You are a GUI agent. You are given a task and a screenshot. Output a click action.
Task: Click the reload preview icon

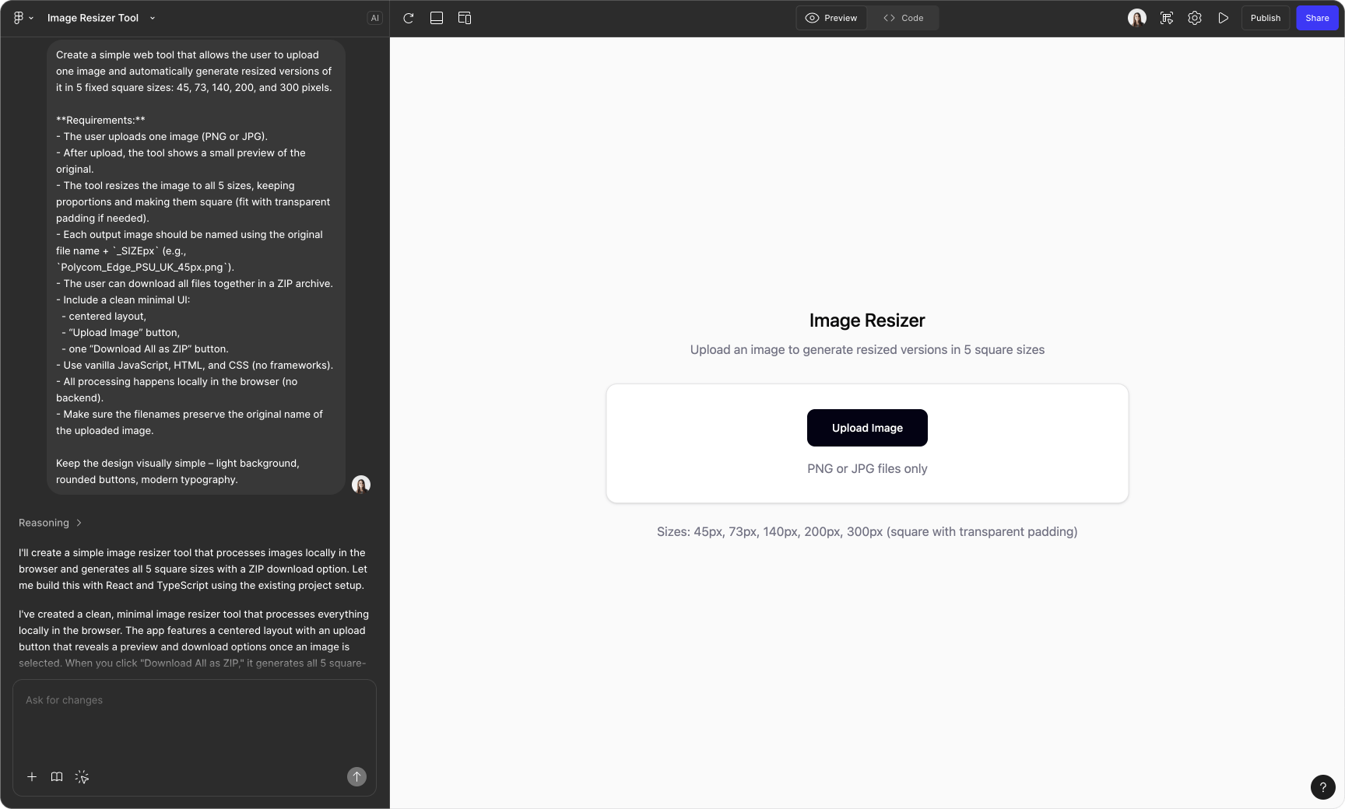click(x=408, y=18)
